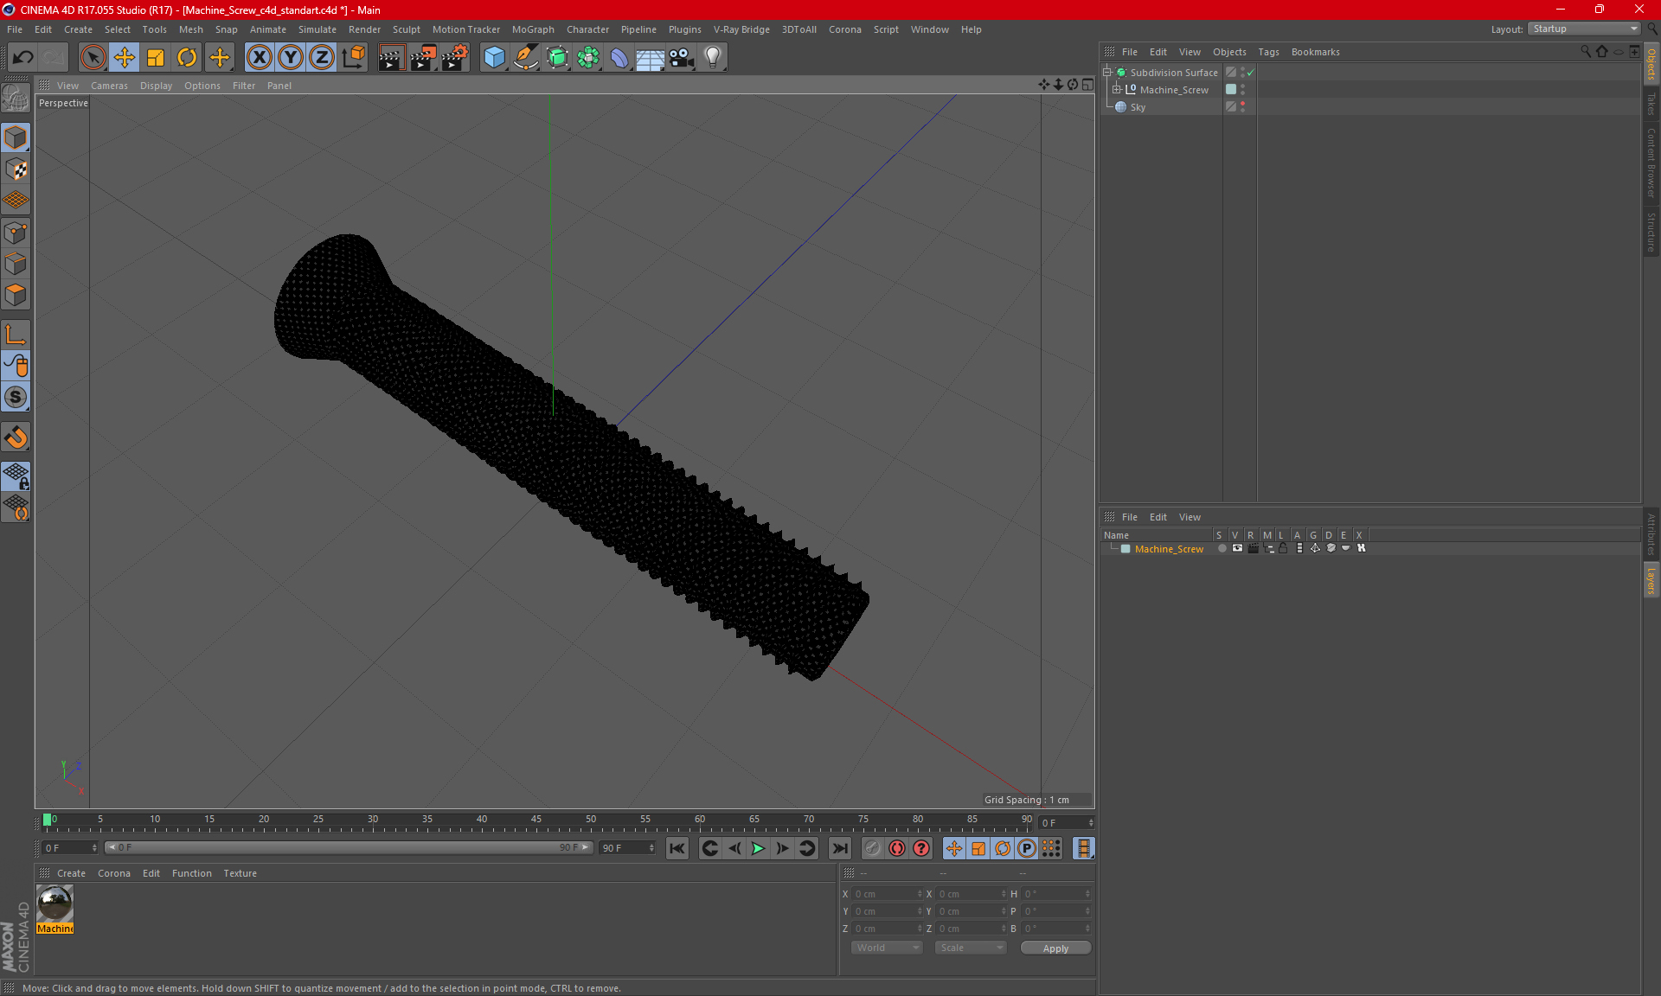Switch to Polygons mode
The image size is (1661, 996).
pos(16,295)
